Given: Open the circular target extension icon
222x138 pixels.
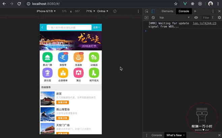Looking at the screenshot, I should click(200, 4).
